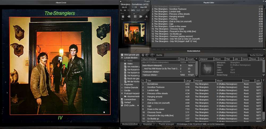Sort by the Länge column header
266x129 pixels.
pos(189,81)
